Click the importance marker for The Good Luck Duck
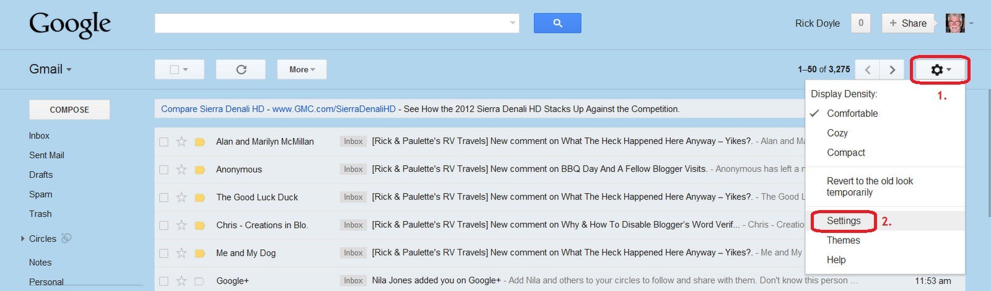 199,197
